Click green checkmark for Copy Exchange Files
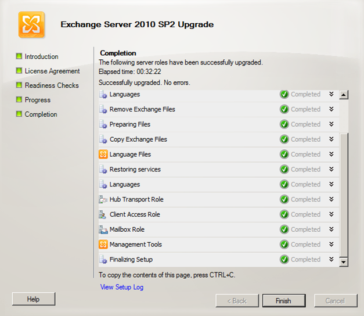 point(284,139)
